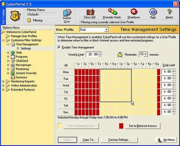
Task: Click the Weekly Limit time field
Action: (92, 55)
